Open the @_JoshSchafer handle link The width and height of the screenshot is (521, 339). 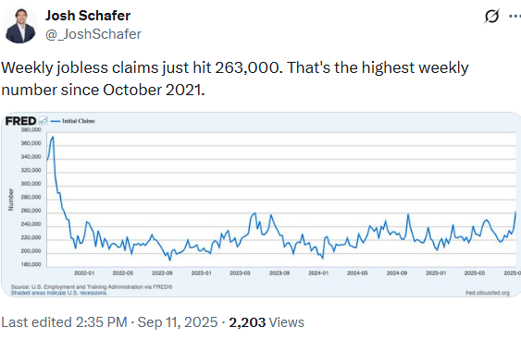coord(93,34)
